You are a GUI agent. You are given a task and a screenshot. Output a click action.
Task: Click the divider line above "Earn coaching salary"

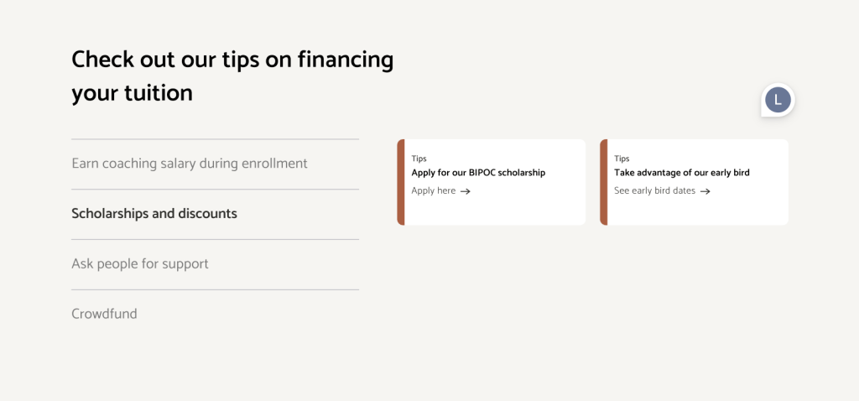pos(215,139)
